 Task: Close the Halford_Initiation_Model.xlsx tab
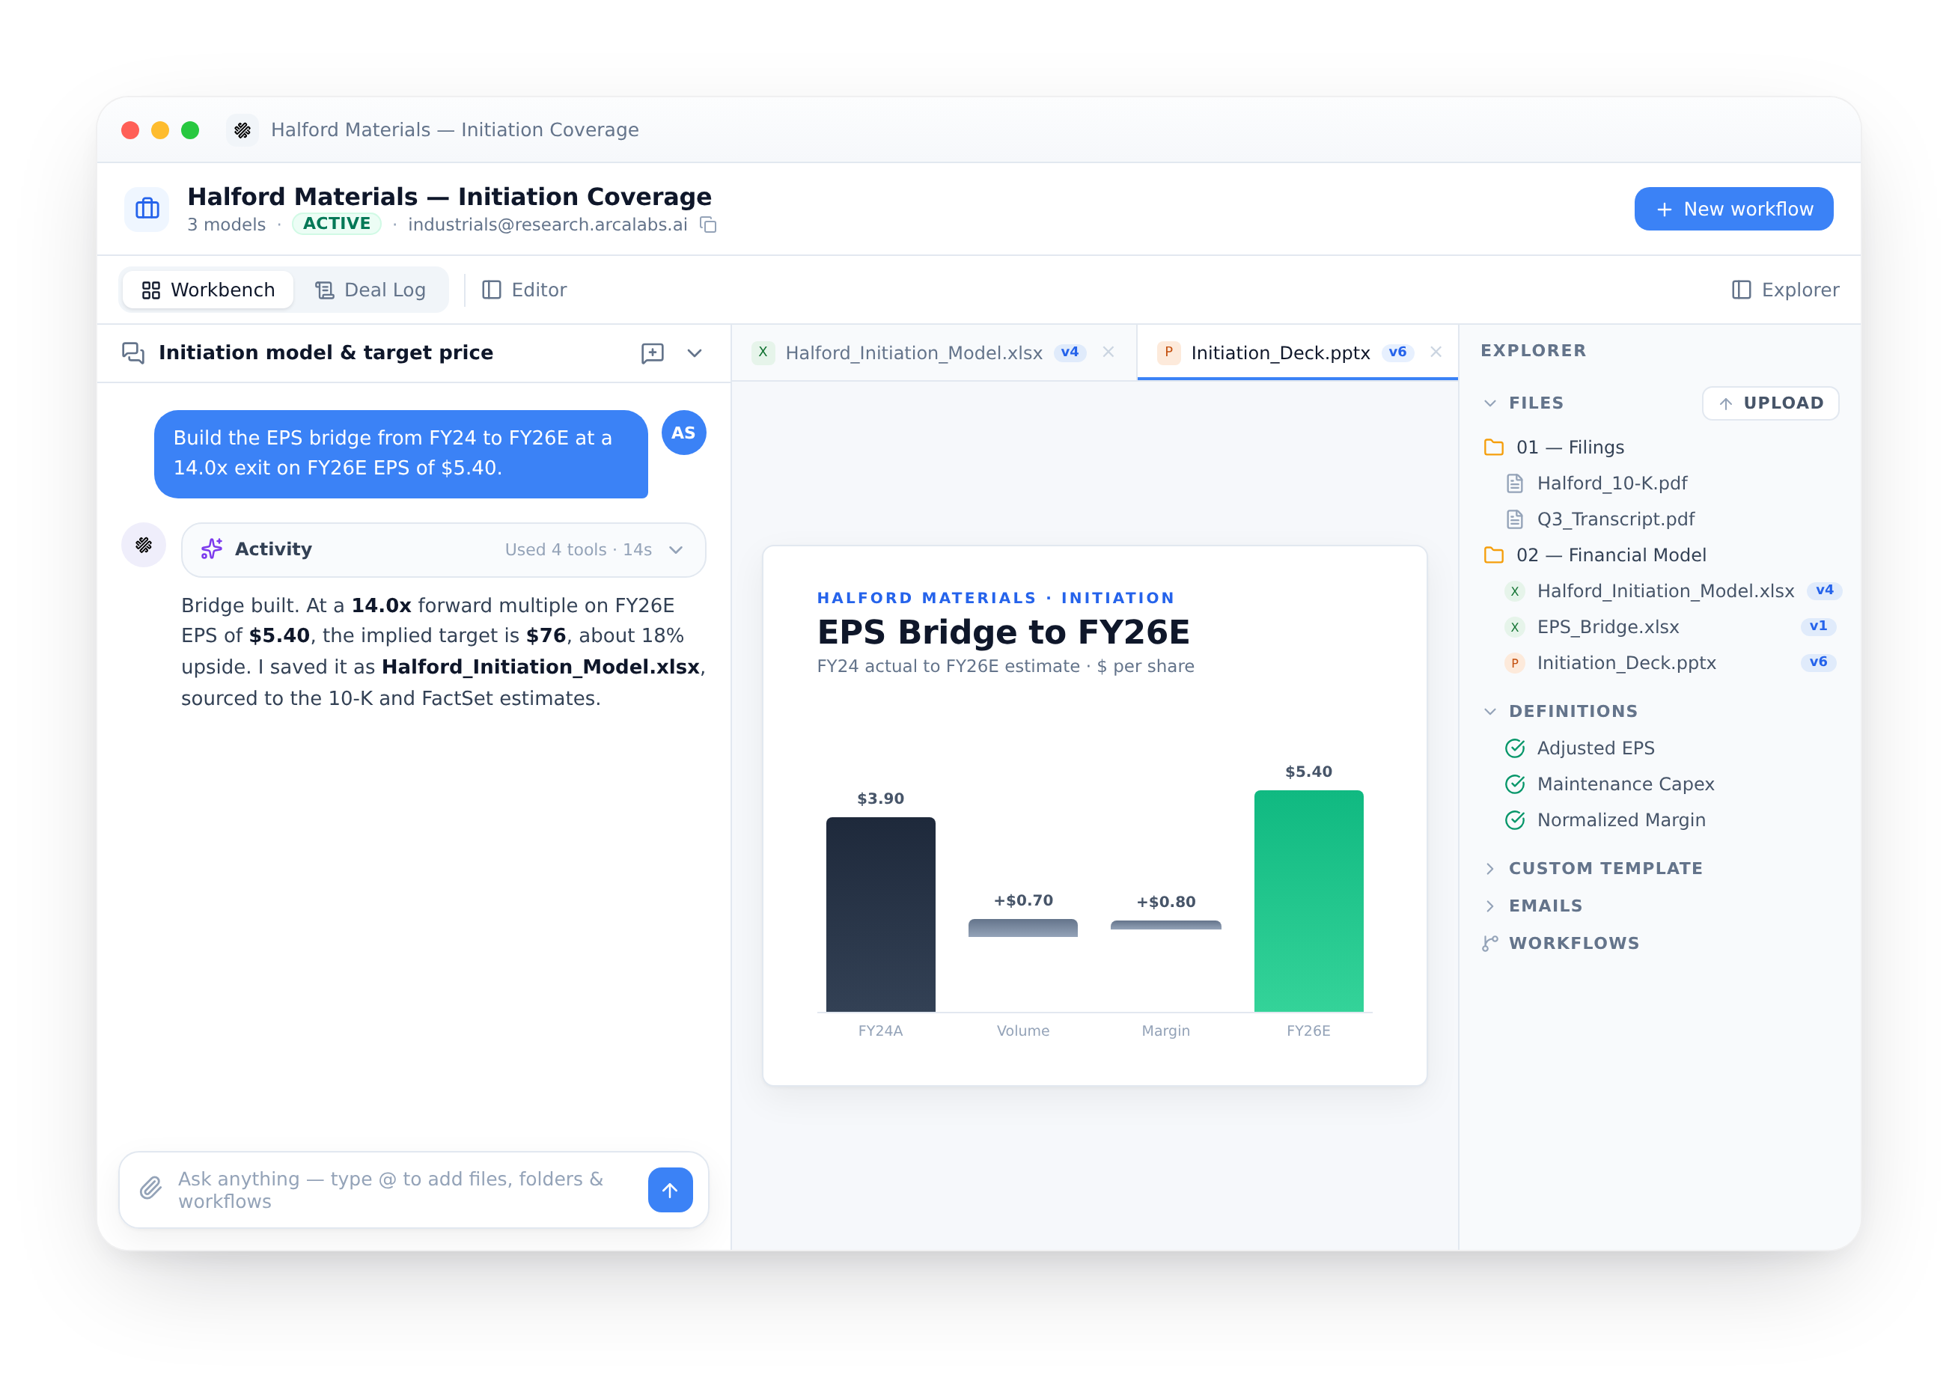1108,352
